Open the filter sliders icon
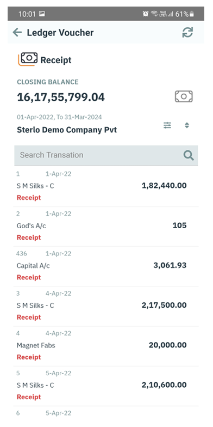This screenshot has width=213, height=427. point(167,125)
